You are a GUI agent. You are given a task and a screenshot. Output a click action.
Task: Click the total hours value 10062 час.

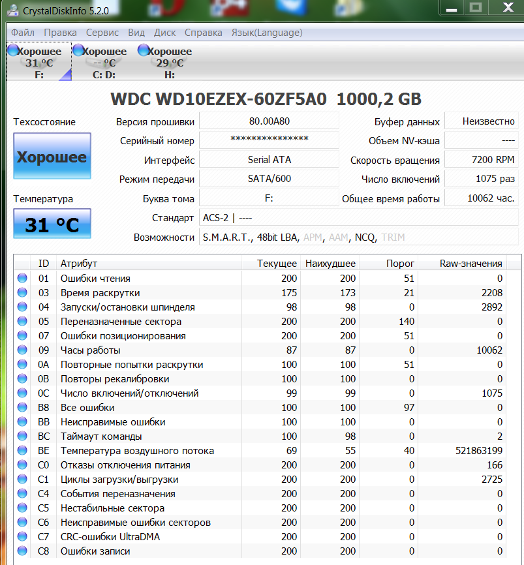click(x=482, y=198)
